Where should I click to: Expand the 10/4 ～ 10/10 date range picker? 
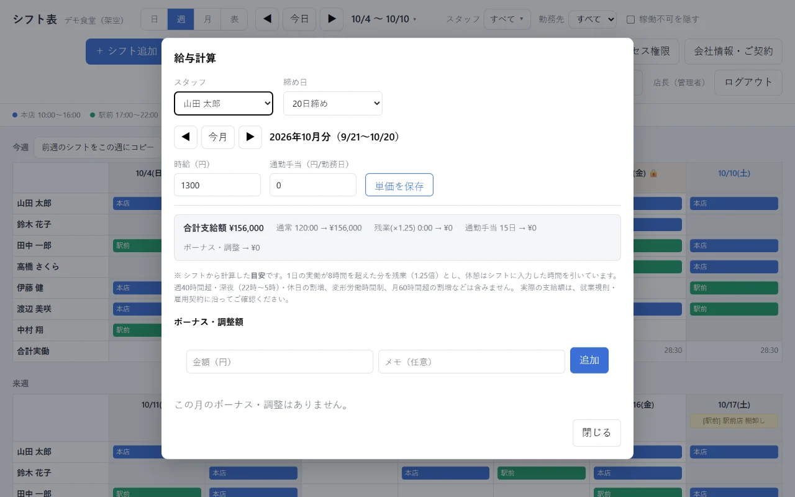[384, 19]
